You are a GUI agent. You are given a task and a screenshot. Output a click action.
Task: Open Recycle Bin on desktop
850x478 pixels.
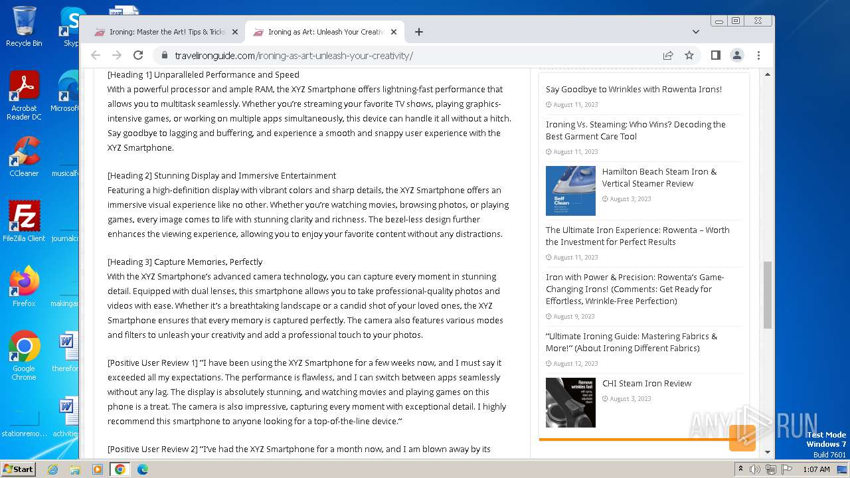(x=24, y=27)
